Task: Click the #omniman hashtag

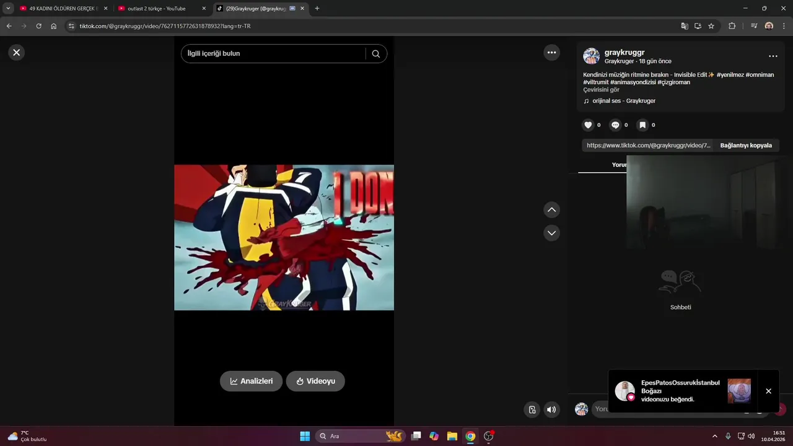Action: pyautogui.click(x=760, y=75)
